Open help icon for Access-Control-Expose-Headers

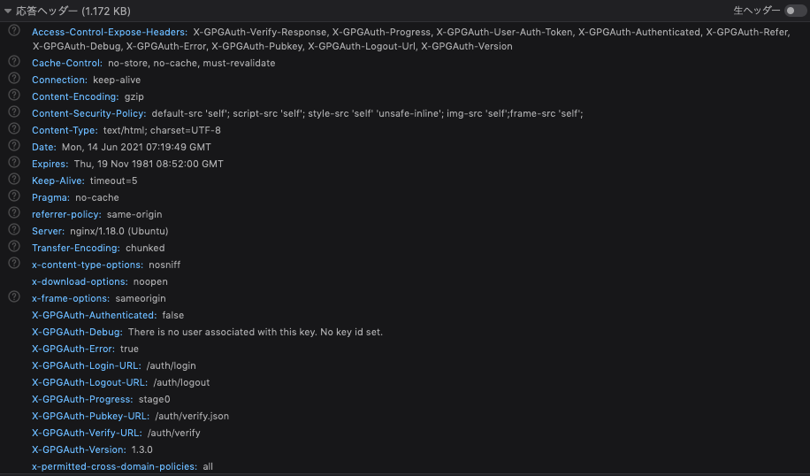pyautogui.click(x=14, y=30)
